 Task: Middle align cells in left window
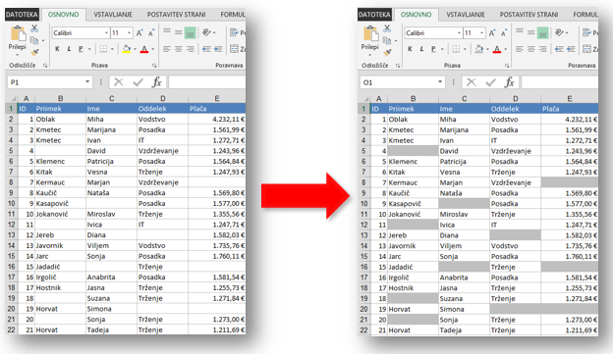point(179,32)
